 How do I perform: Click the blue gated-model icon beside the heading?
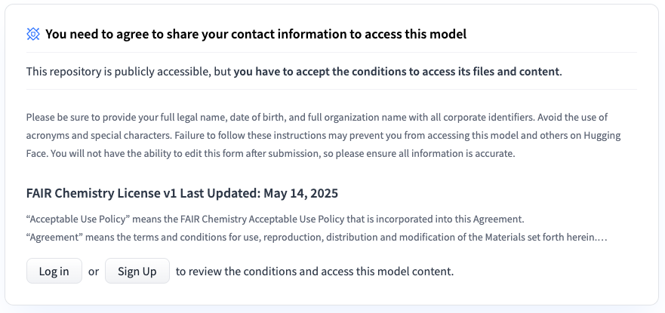33,34
